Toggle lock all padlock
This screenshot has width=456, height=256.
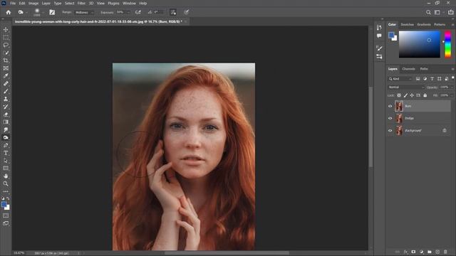[425, 95]
